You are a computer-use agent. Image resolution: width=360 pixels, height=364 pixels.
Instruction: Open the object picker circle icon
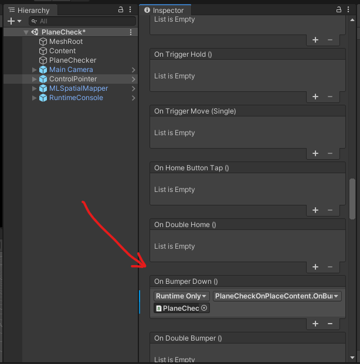click(204, 308)
